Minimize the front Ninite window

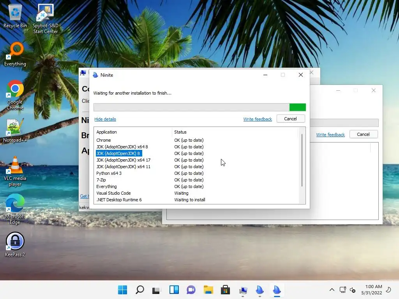(x=265, y=75)
